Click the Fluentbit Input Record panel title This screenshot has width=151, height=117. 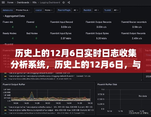62,22
